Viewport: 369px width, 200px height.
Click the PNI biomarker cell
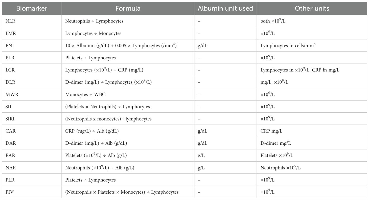[10, 45]
